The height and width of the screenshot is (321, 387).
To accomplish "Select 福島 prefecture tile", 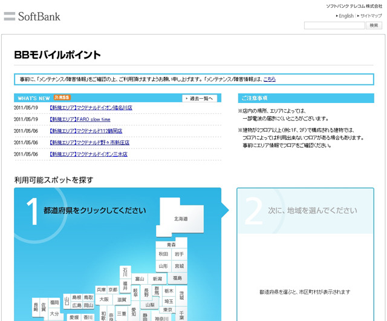I will click(x=177, y=278).
